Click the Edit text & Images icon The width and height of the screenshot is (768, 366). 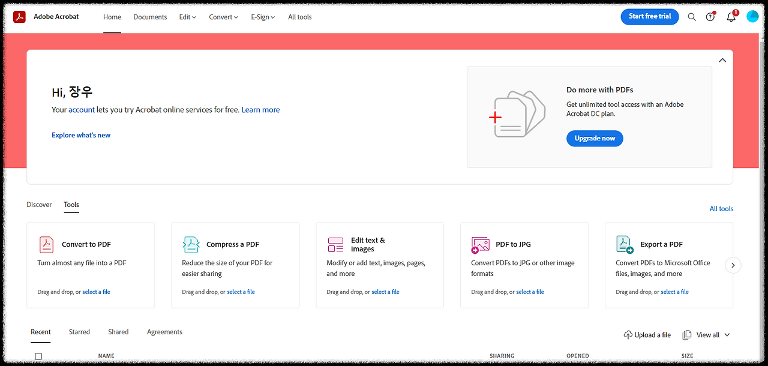click(x=335, y=244)
